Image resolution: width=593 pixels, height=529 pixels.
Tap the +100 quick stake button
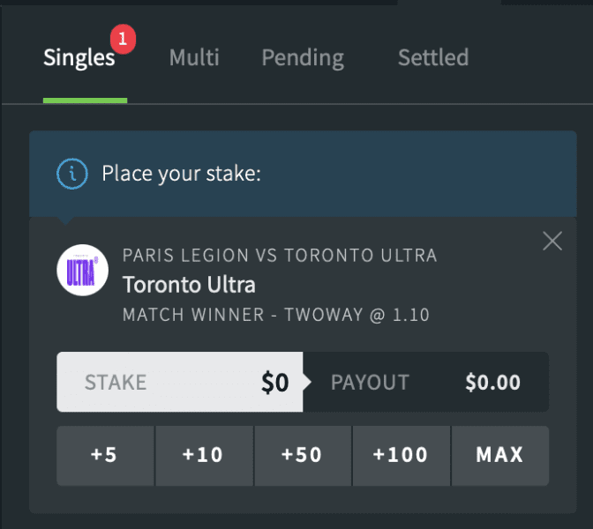[401, 455]
